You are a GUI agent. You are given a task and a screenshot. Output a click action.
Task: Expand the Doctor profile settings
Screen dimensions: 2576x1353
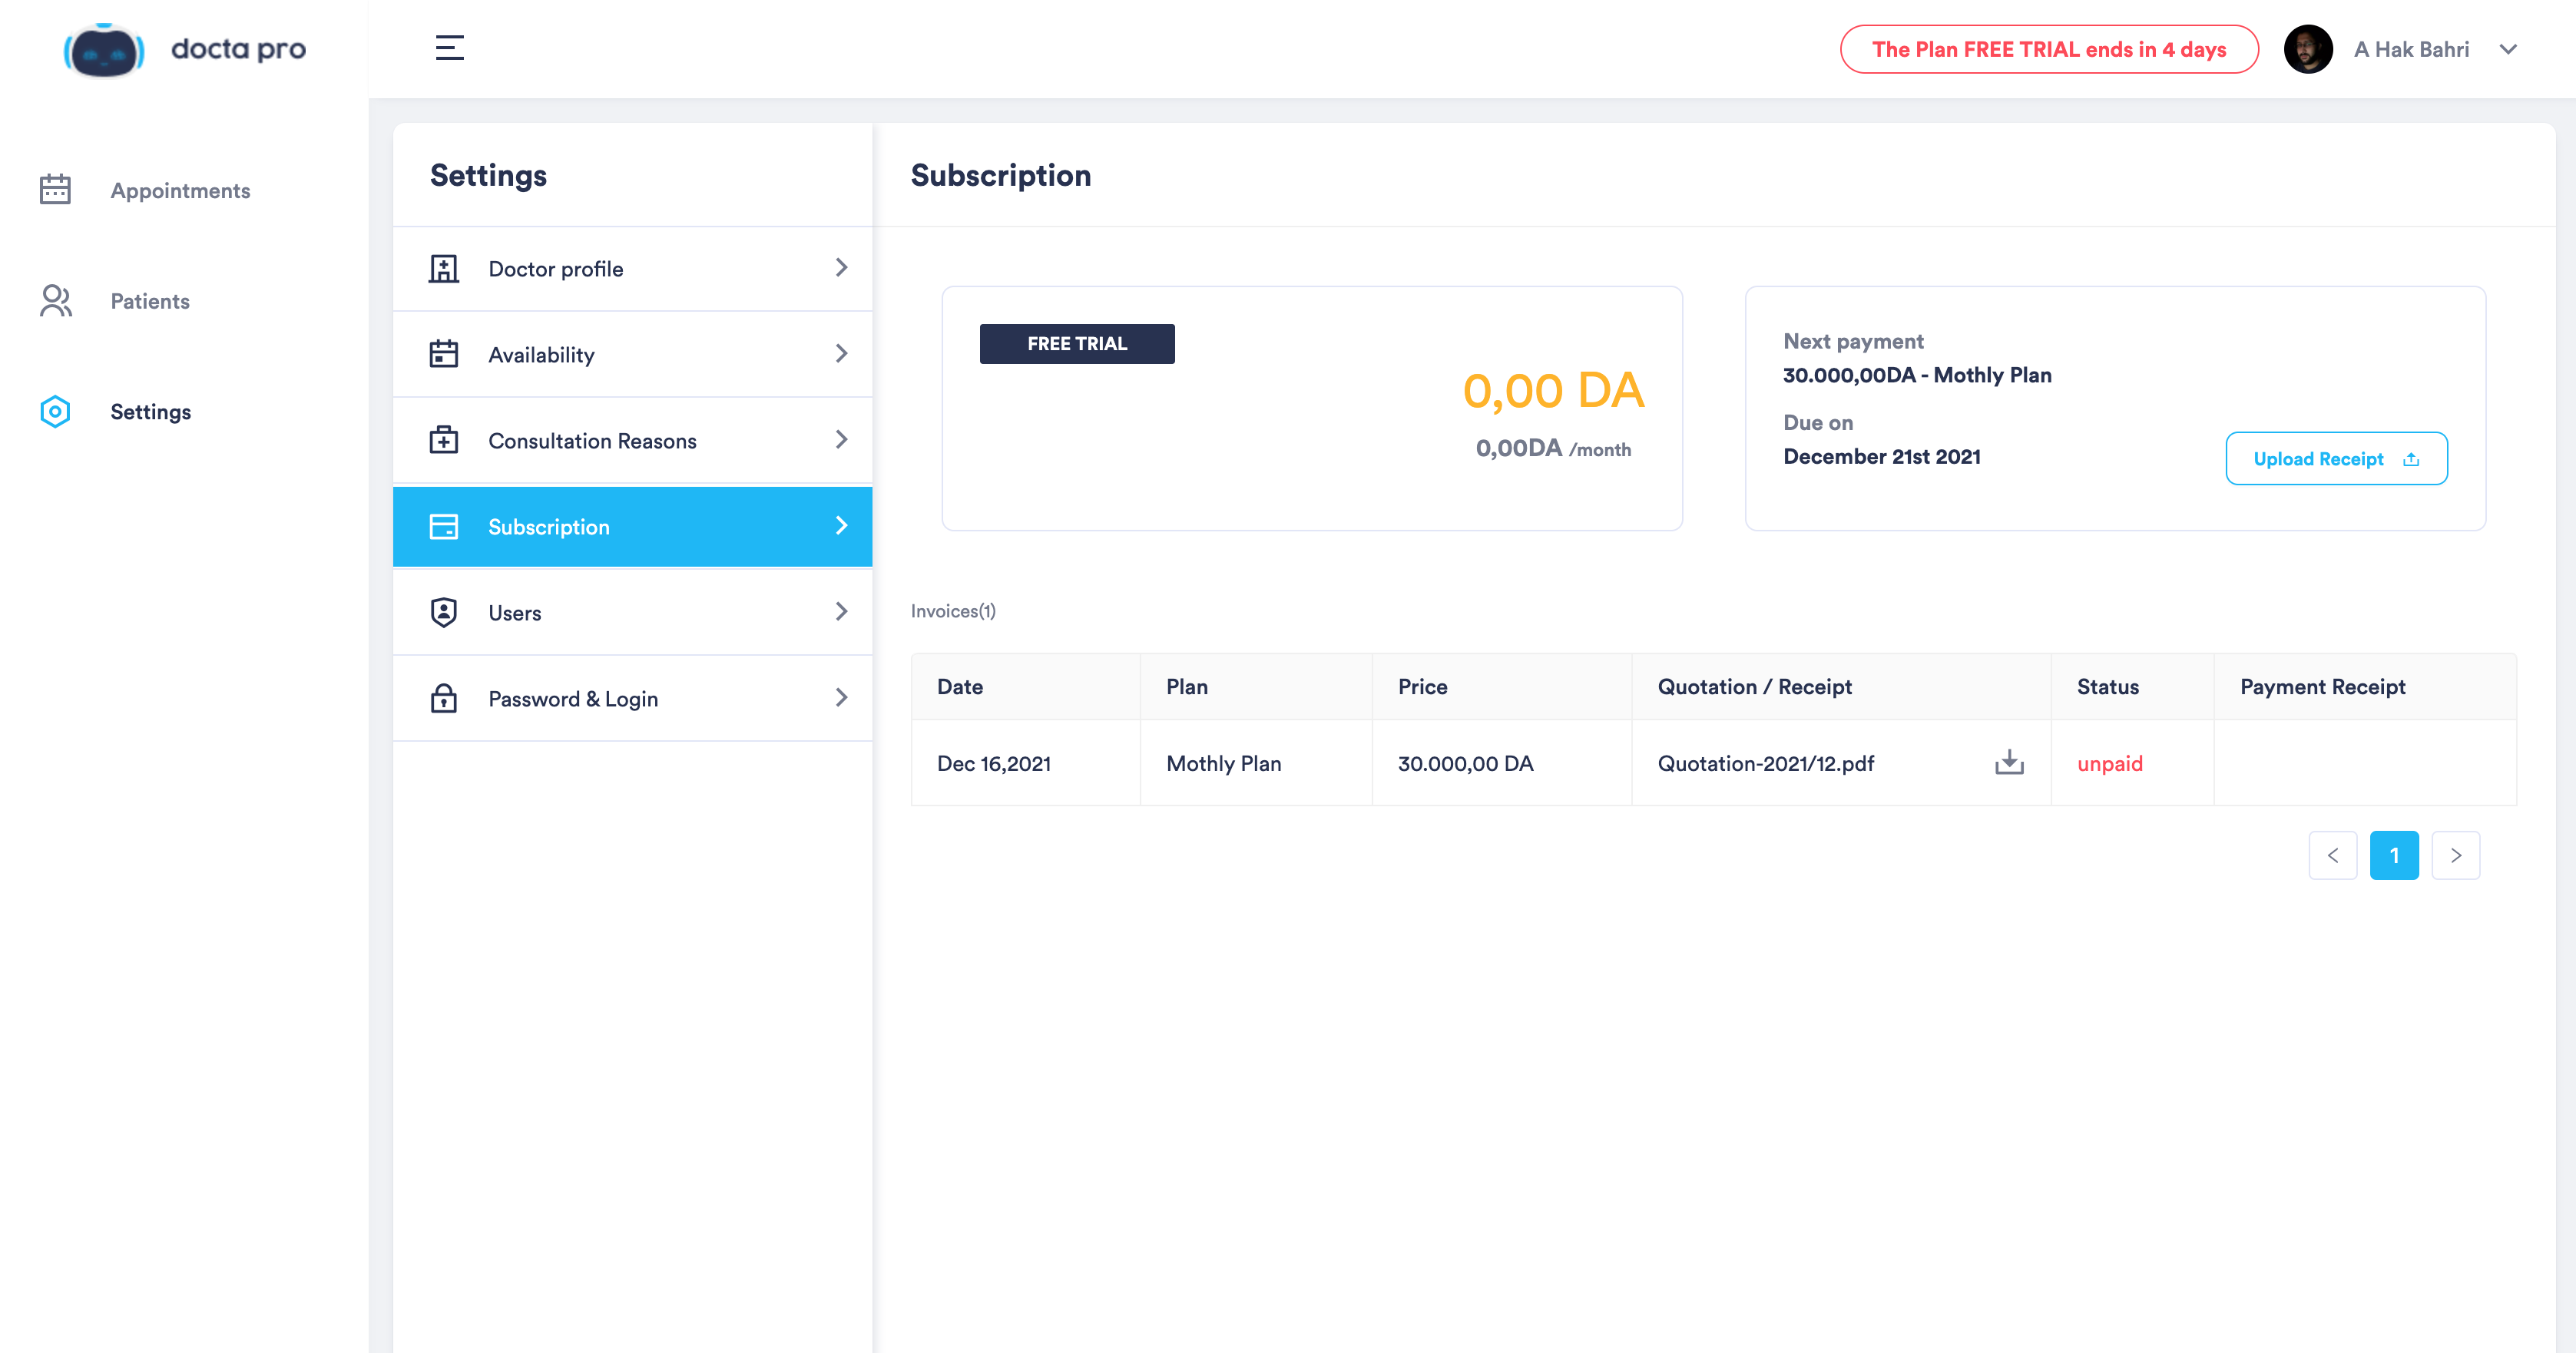pyautogui.click(x=632, y=267)
